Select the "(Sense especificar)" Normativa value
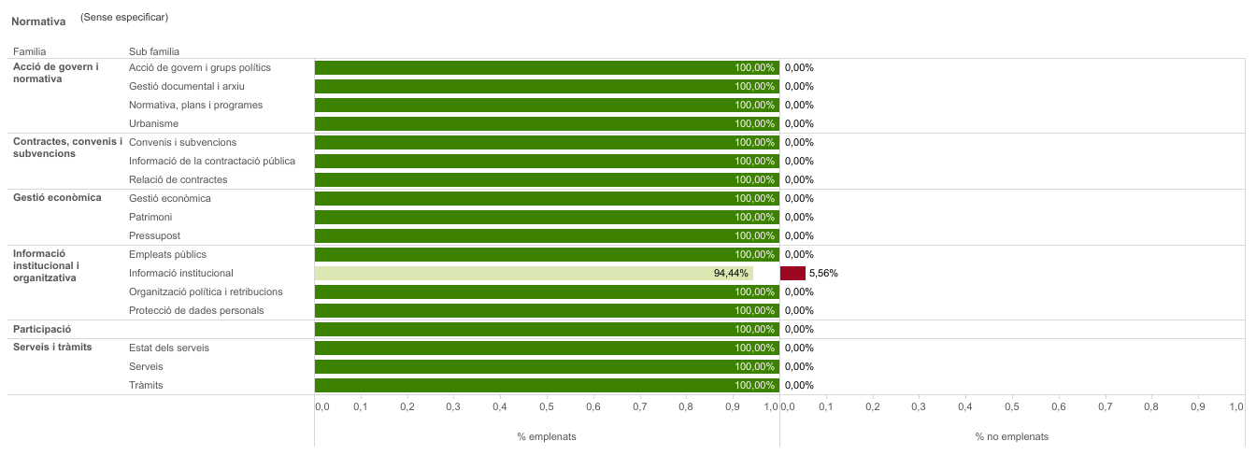1256x469 pixels. click(x=124, y=17)
